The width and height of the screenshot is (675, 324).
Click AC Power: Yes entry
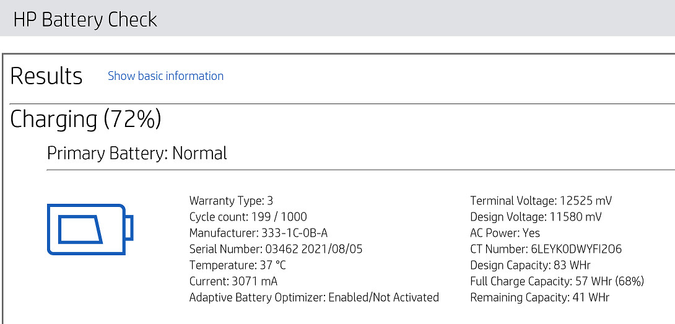point(505,233)
